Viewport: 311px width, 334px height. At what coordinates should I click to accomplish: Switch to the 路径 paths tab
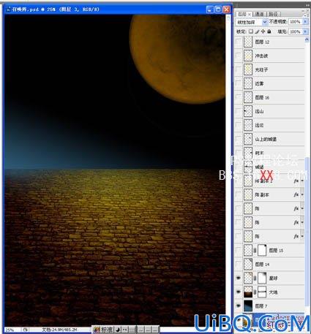click(x=274, y=14)
